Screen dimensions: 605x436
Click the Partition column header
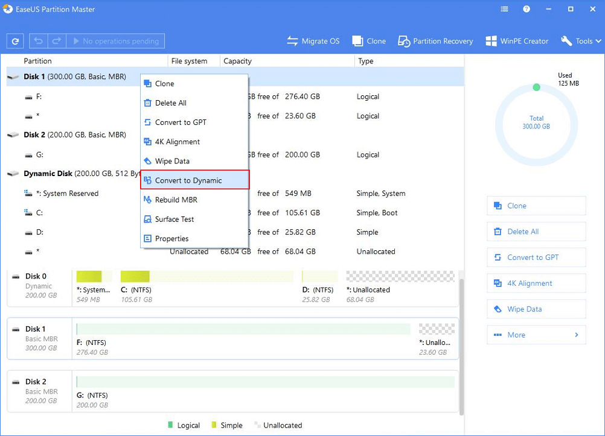point(37,61)
